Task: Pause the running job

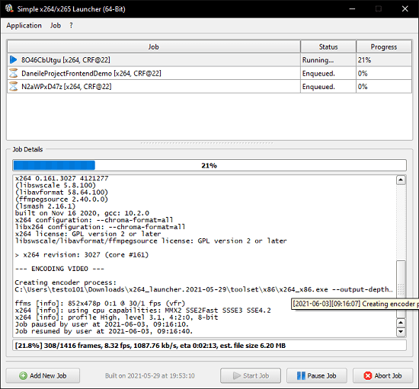Action: click(317, 375)
